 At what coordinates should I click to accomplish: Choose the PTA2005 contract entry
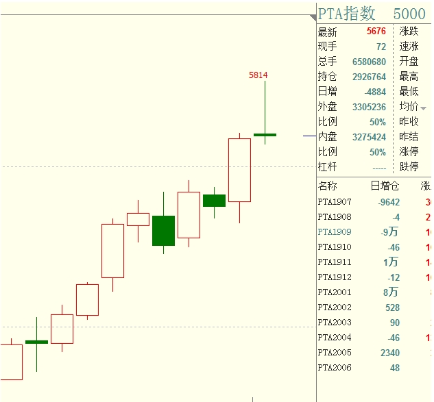335,353
